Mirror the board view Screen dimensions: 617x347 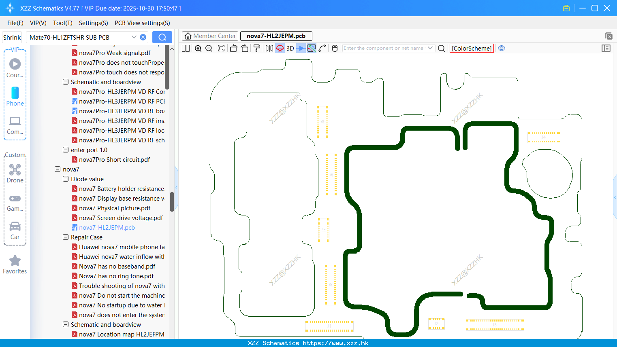click(269, 48)
